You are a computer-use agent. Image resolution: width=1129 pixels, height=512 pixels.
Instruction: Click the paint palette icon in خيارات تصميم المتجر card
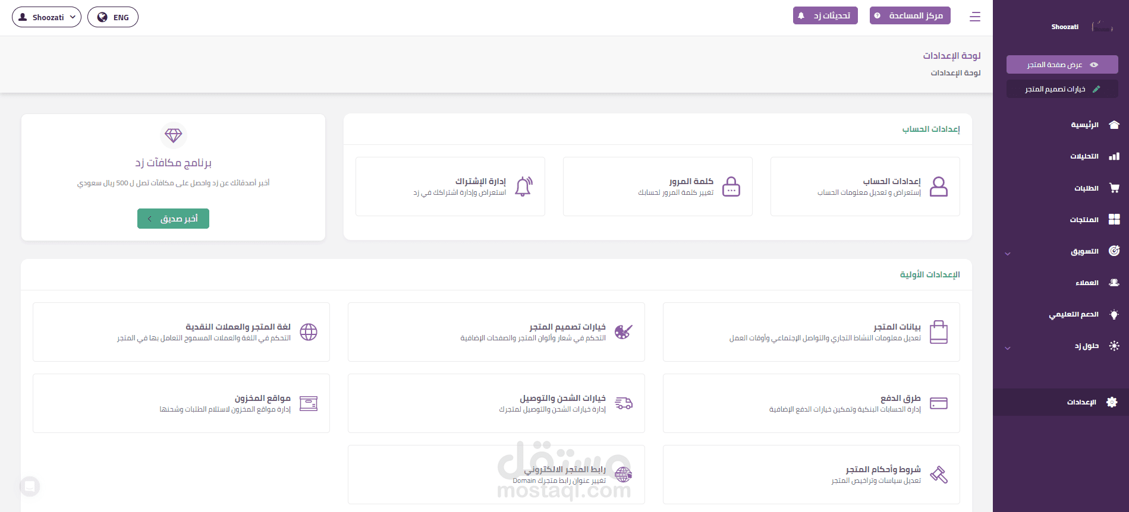pos(624,331)
